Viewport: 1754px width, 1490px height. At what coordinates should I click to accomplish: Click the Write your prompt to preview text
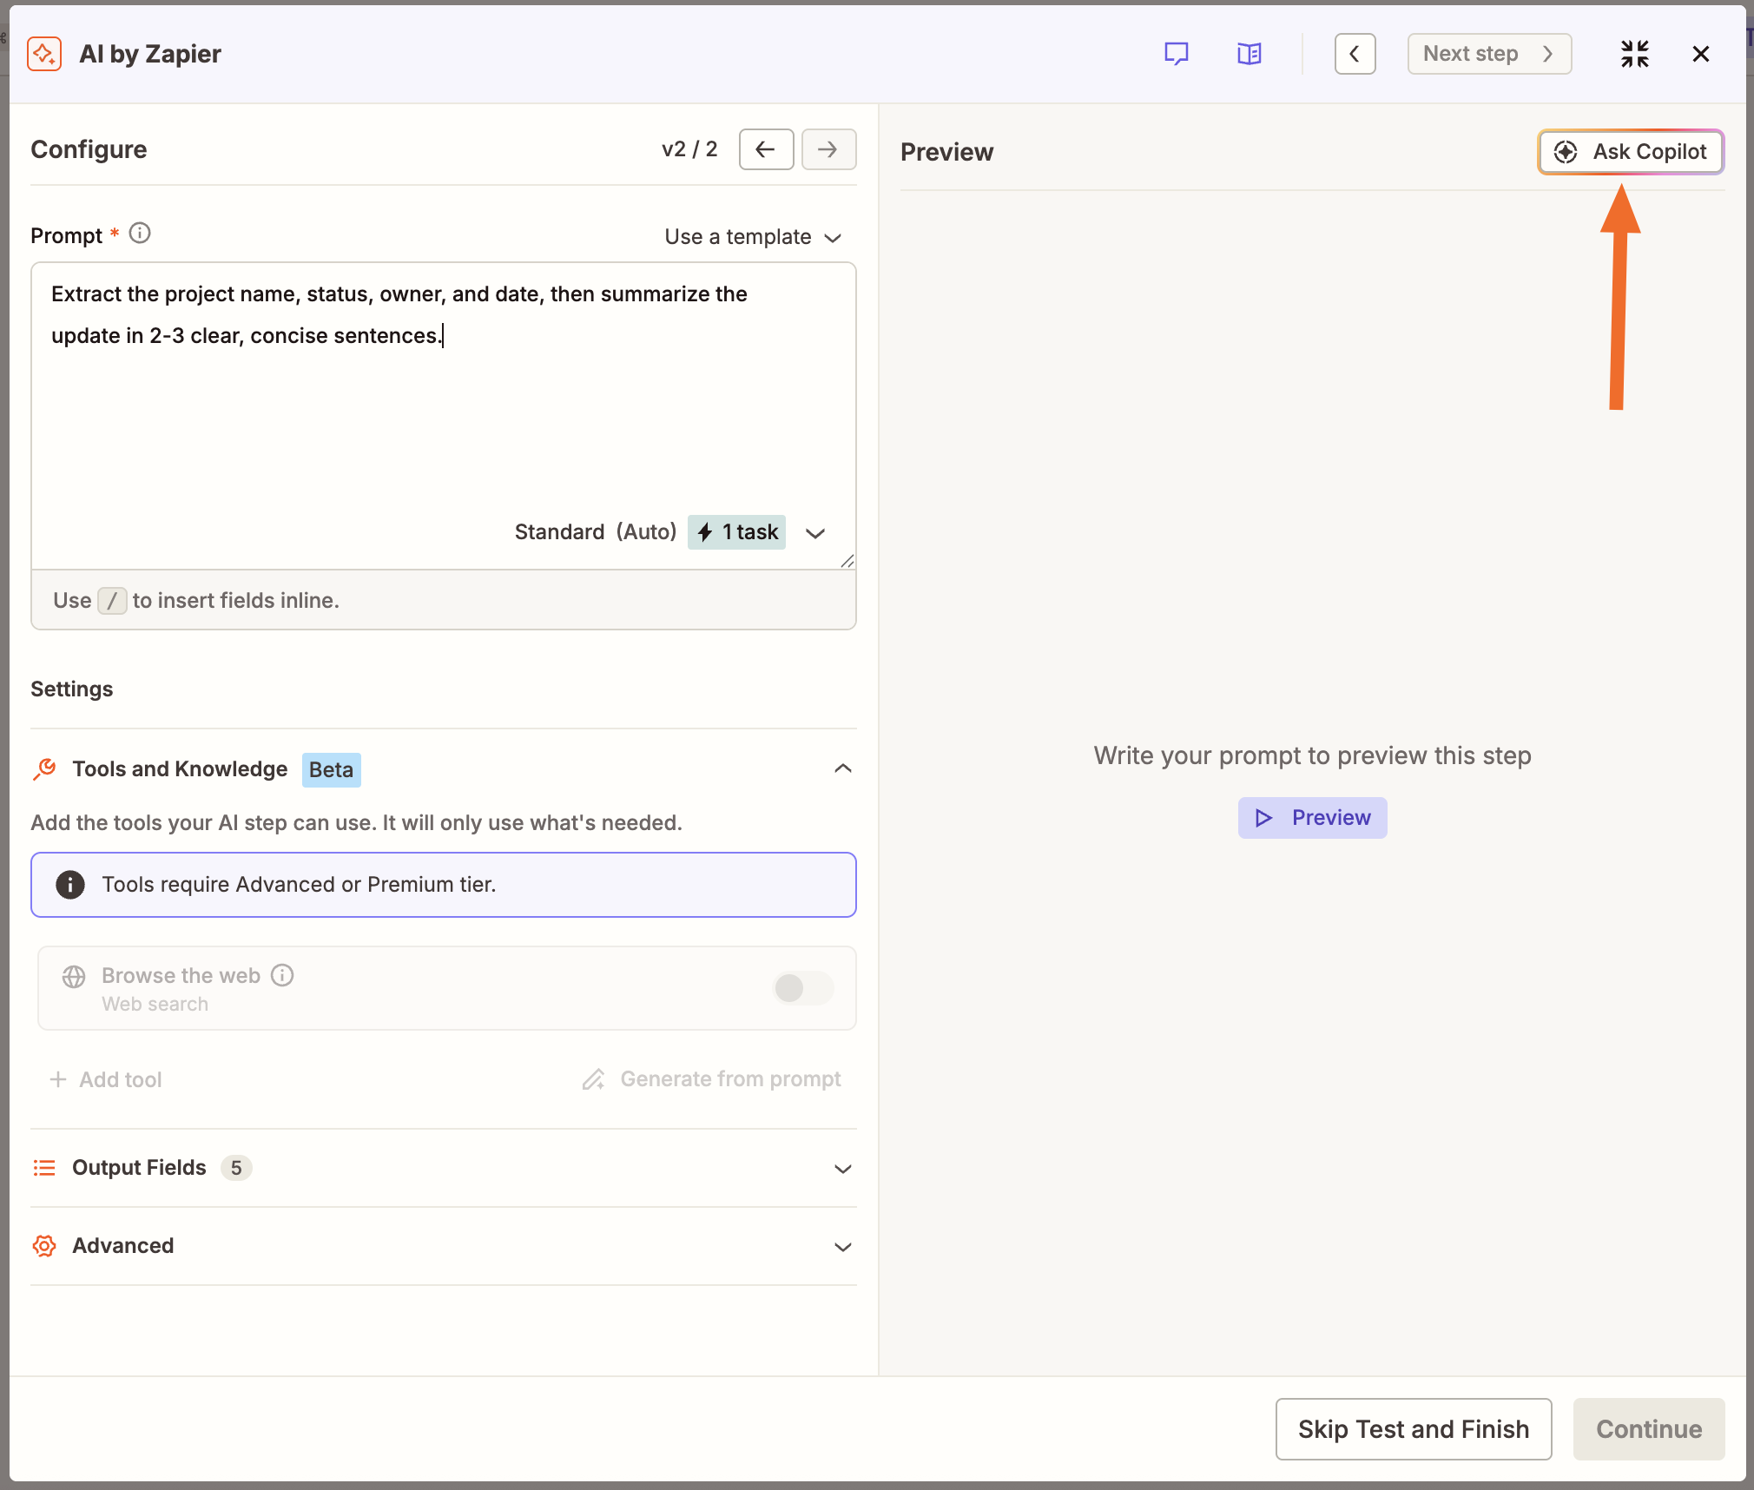[1312, 755]
